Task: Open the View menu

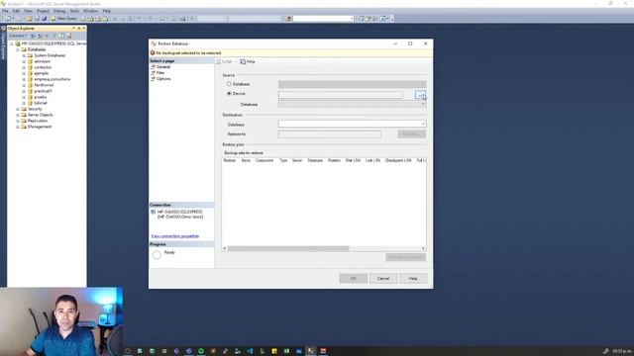Action: 28,11
